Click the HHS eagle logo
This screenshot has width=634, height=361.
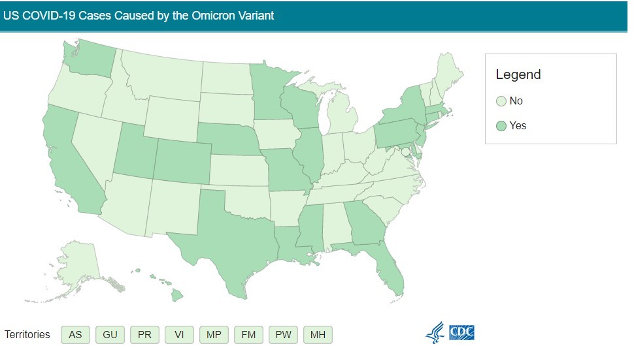coord(435,333)
